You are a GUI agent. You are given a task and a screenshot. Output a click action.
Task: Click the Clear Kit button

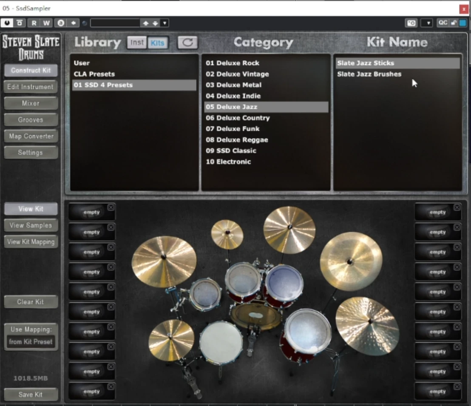31,302
